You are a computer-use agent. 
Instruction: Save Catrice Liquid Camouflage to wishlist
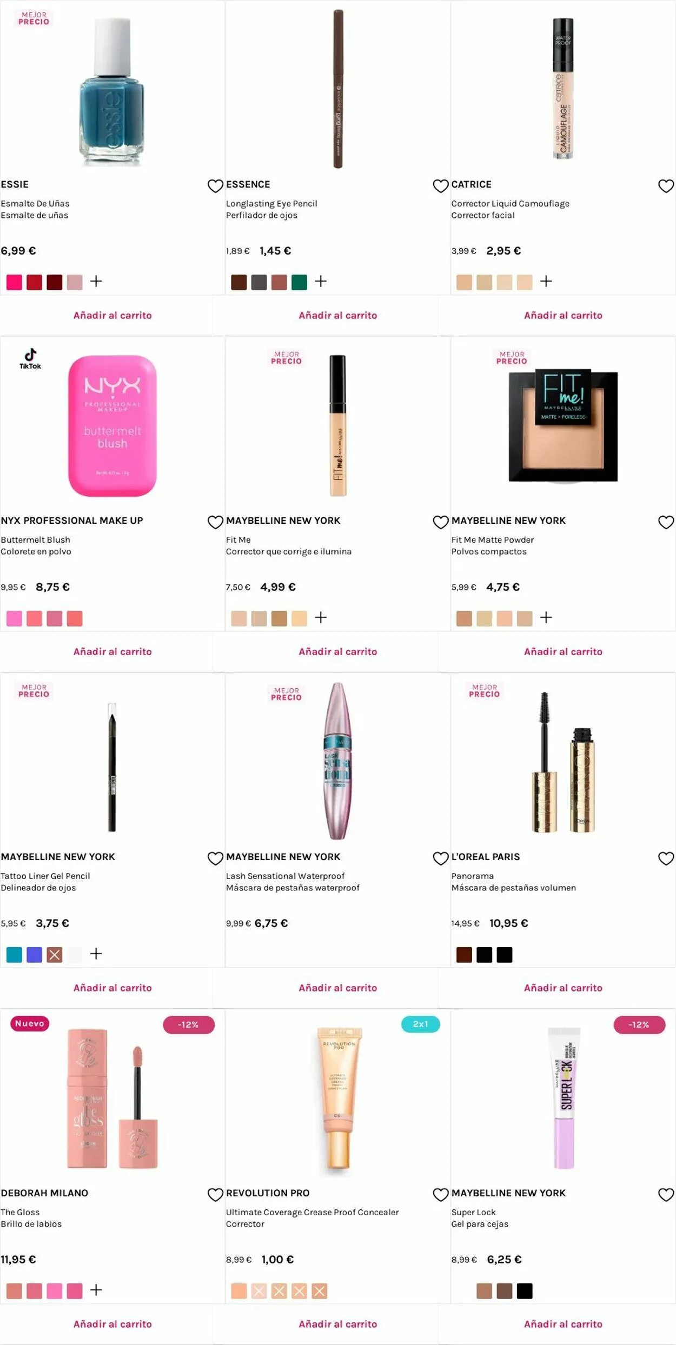click(x=666, y=186)
